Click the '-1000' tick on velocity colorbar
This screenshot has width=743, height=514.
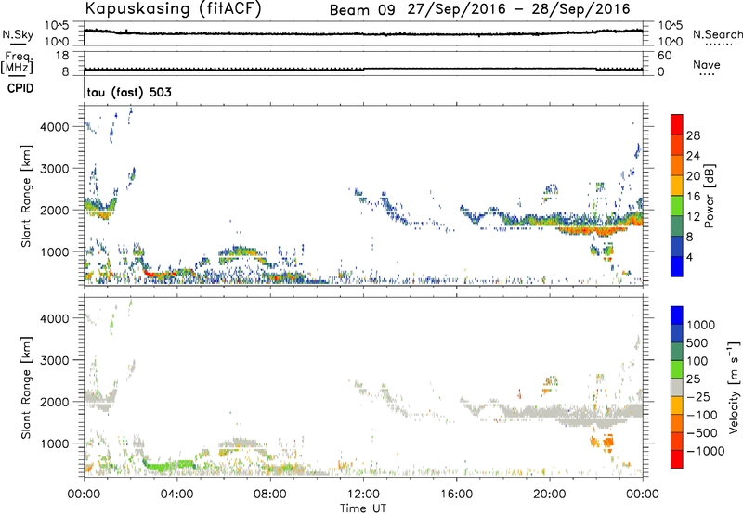705,451
